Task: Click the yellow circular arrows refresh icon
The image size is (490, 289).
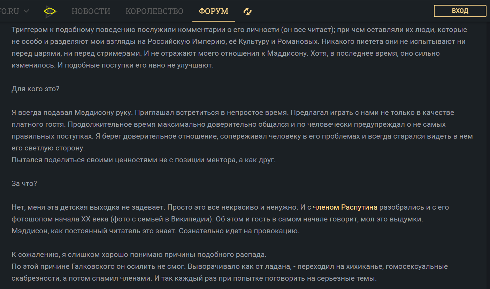Action: [247, 11]
